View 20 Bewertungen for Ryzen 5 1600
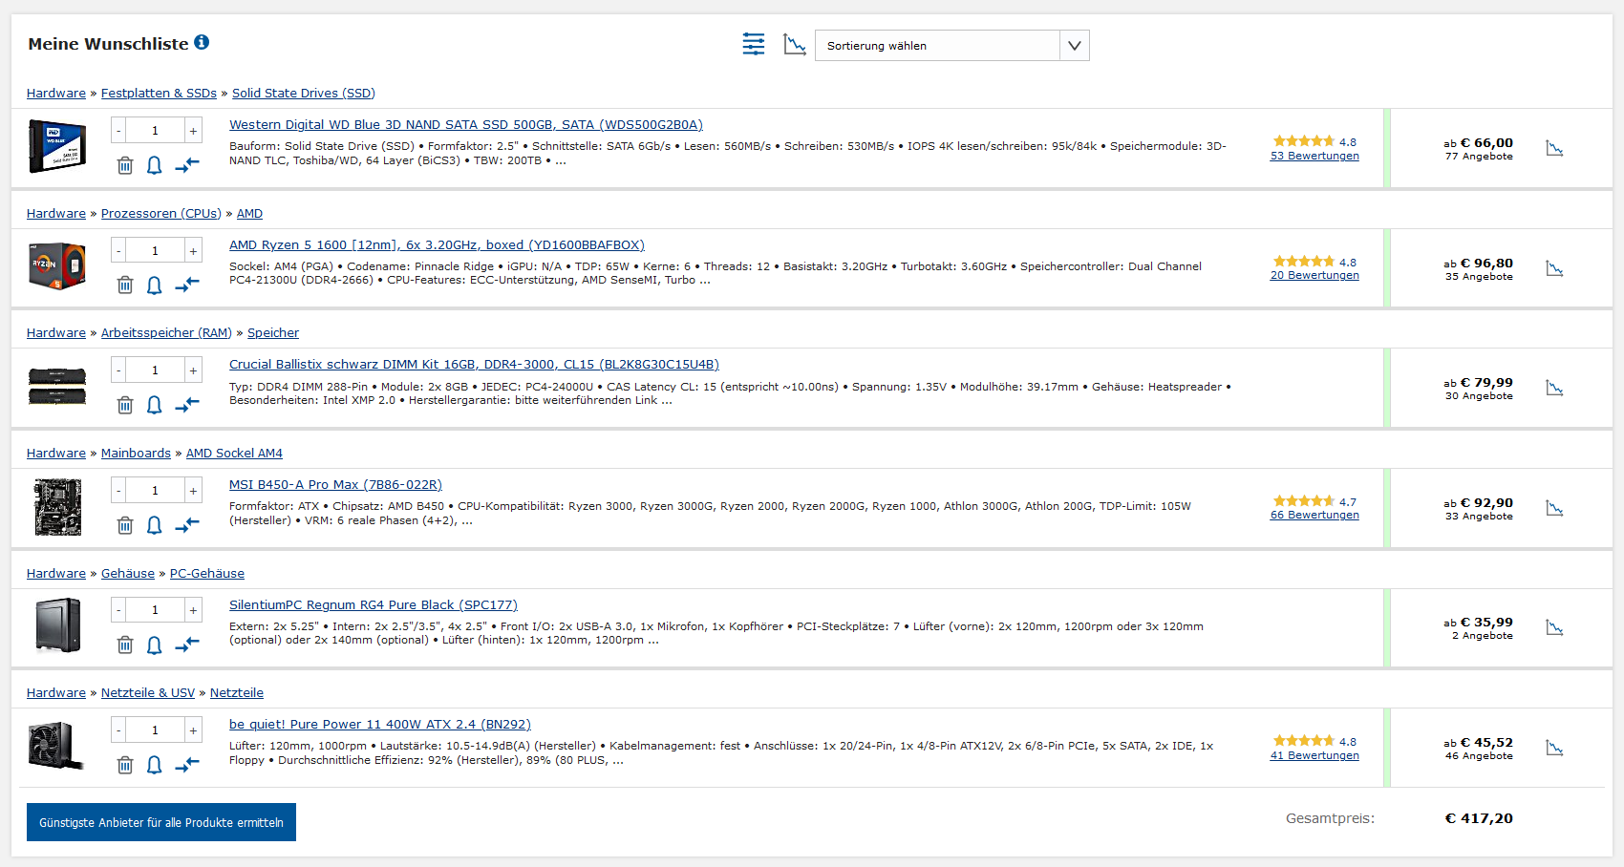Viewport: 1624px width, 867px height. point(1314,275)
